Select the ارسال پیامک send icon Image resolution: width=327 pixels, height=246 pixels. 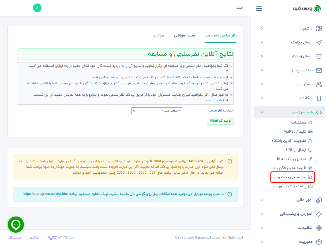coord(319,42)
